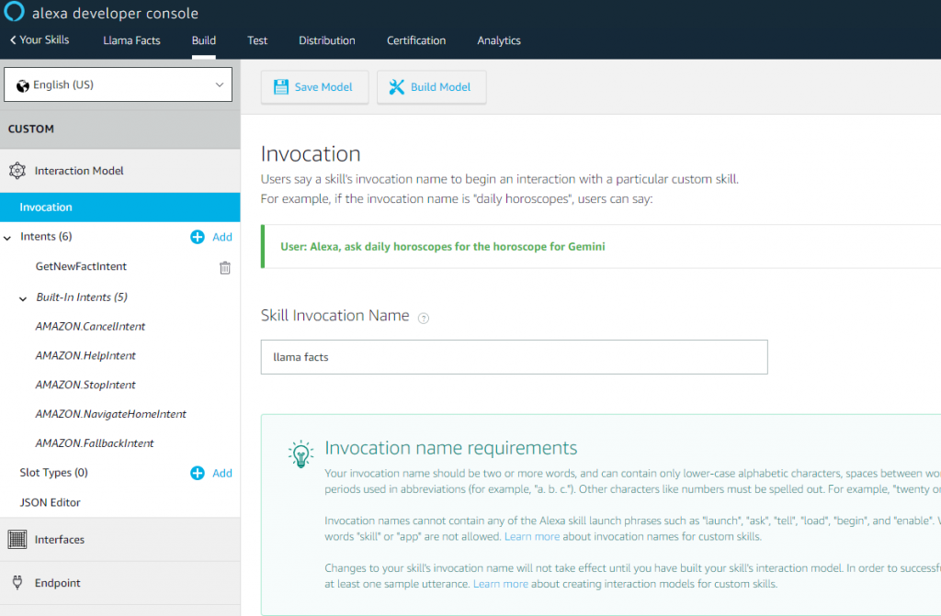This screenshot has height=616, width=941.
Task: Open the English (US) language dropdown
Action: pyautogui.click(x=119, y=84)
